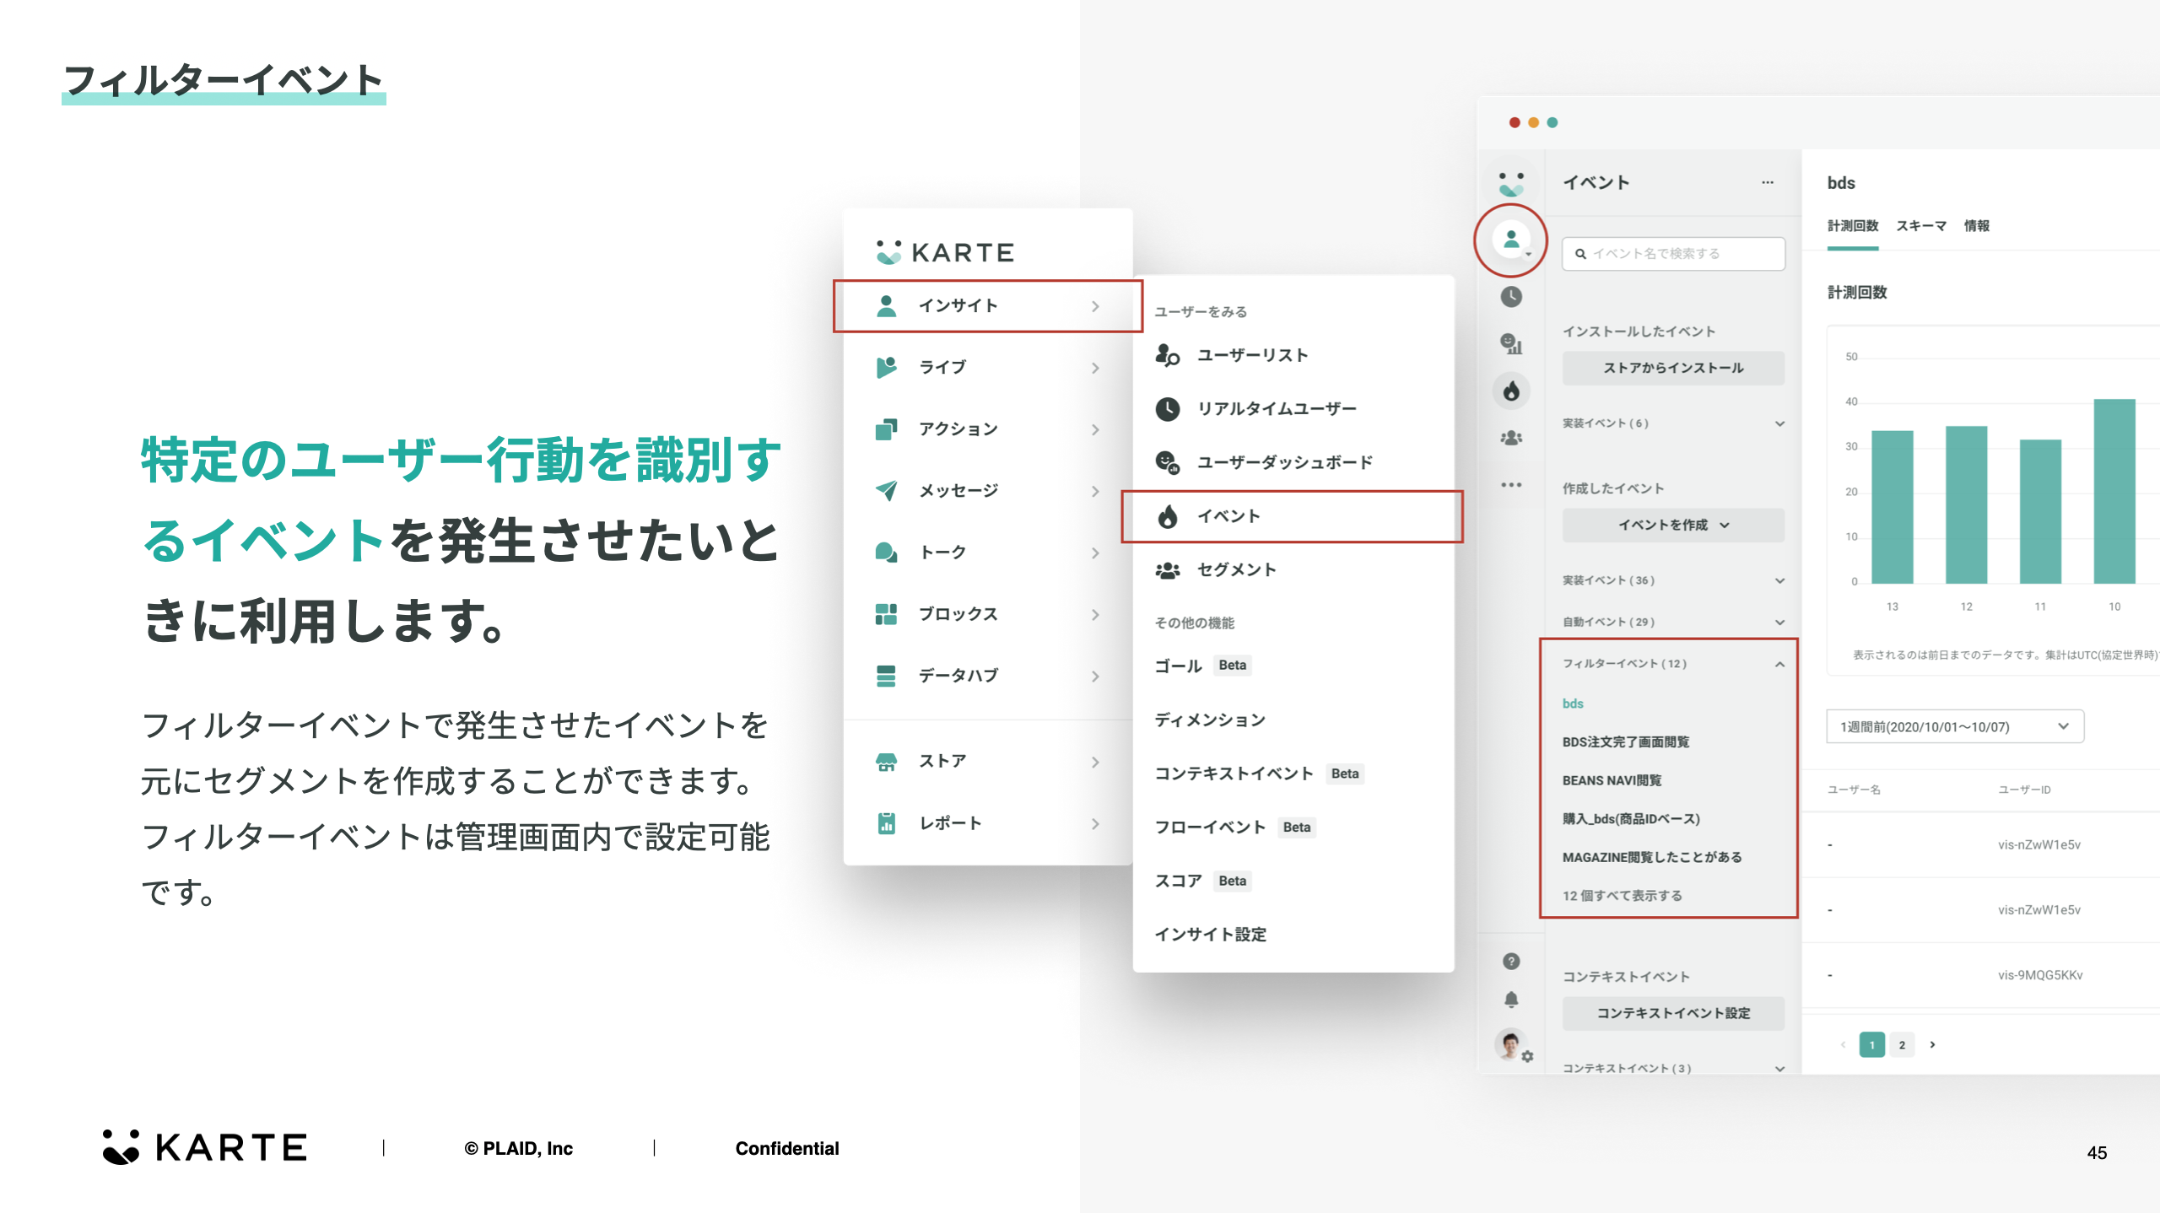
Task: Click the flame event icon in sidebar
Action: coord(1511,391)
